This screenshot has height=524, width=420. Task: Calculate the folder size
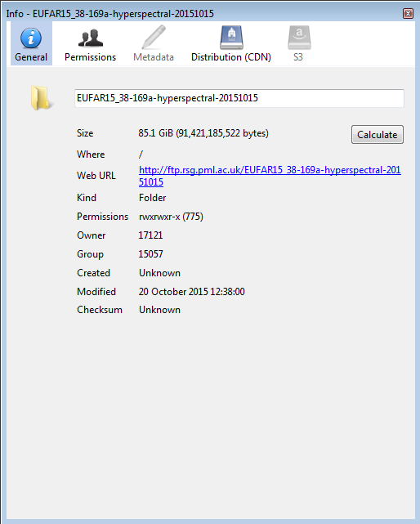click(378, 135)
